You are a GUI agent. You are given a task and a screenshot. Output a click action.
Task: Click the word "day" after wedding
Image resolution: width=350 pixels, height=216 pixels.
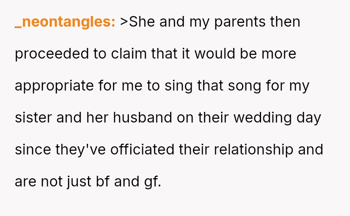[308, 118]
